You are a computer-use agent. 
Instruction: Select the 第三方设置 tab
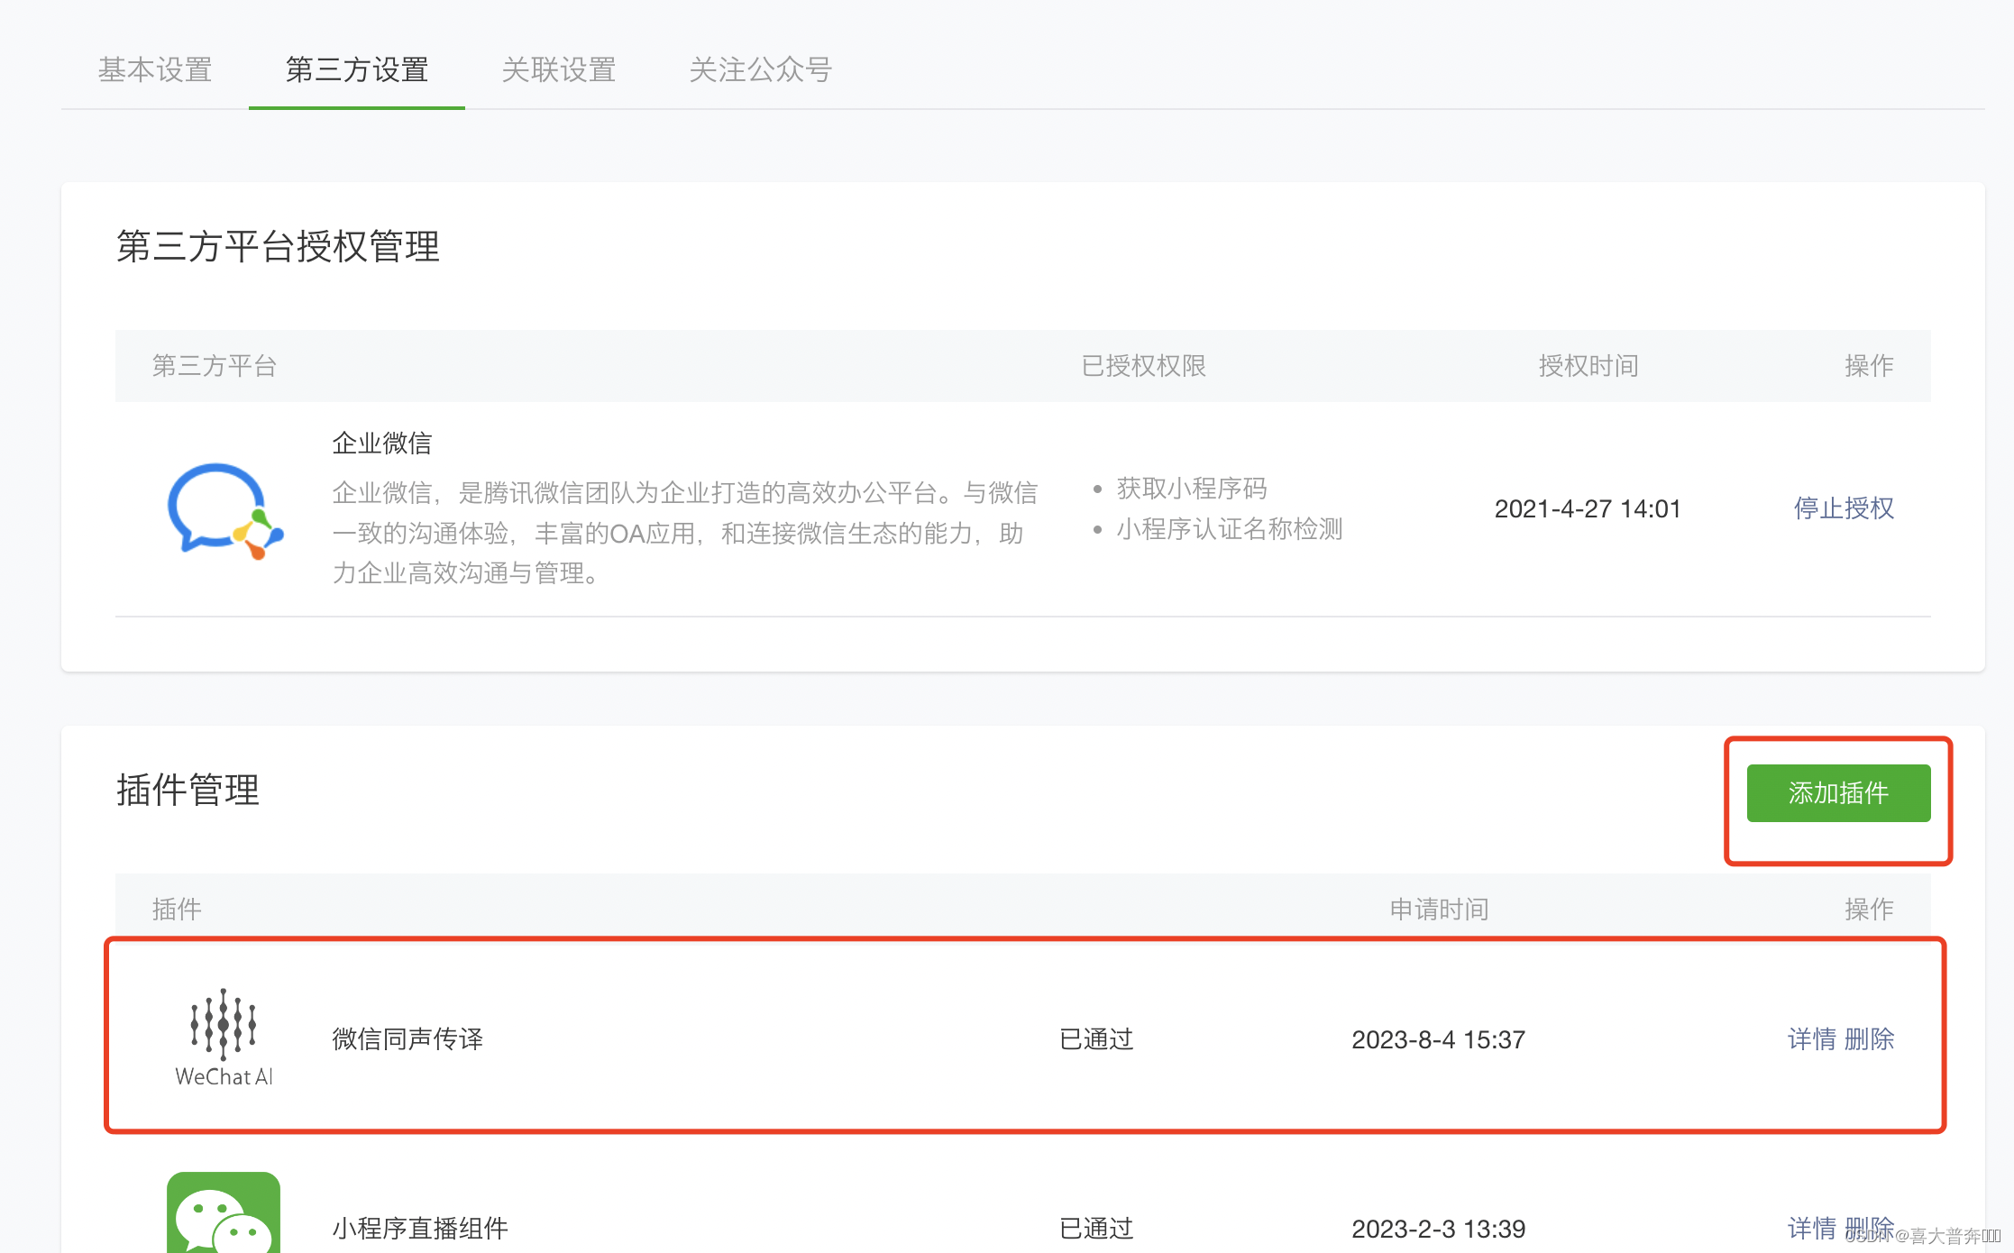357,69
